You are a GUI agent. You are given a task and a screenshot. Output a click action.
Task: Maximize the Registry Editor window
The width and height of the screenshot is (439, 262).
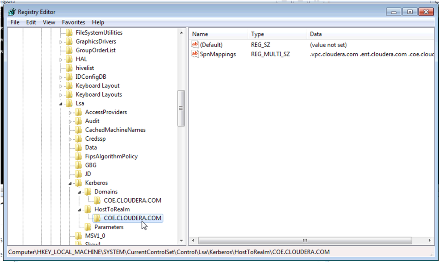[410, 12]
